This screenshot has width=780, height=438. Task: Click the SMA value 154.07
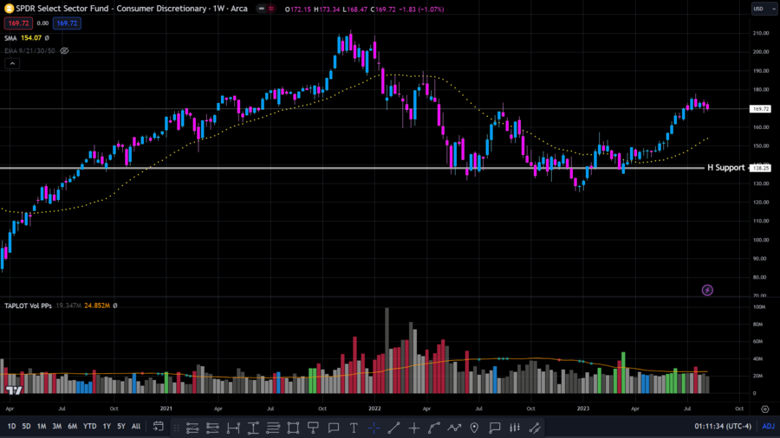point(31,38)
